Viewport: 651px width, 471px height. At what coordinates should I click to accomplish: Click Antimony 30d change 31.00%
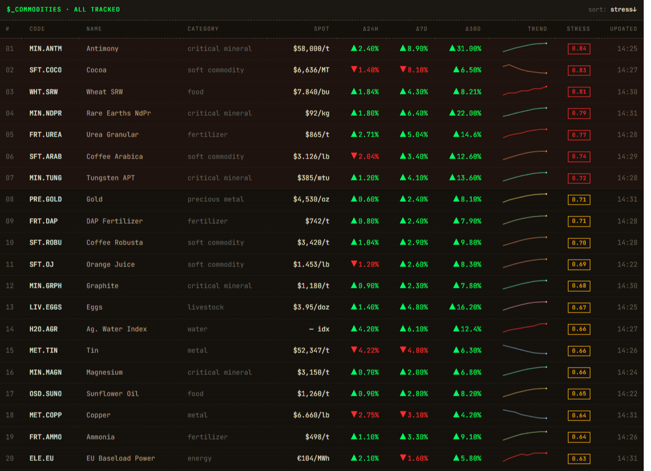click(x=466, y=48)
